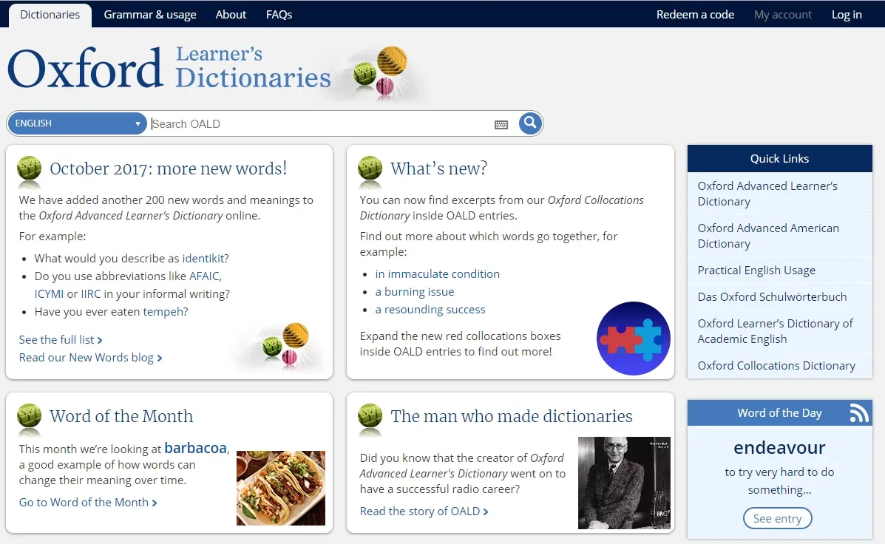Click the Redeem a code link
Screen dimensions: 885x544
[695, 15]
